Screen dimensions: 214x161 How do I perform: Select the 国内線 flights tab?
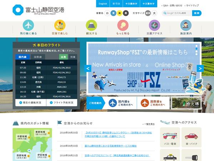coord(22,57)
